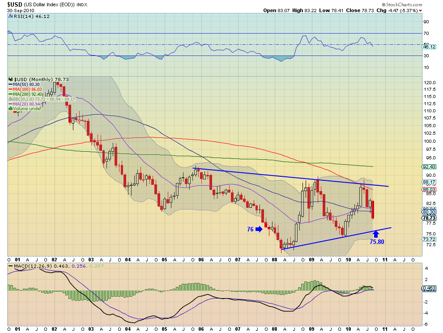Click the bold 78.73 tag on price axis
This screenshot has width=443, height=333.
[429, 218]
